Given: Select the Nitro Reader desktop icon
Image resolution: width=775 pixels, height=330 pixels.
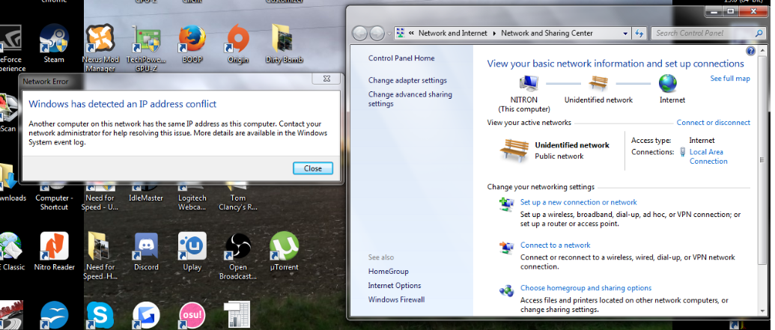Looking at the screenshot, I should click(55, 251).
